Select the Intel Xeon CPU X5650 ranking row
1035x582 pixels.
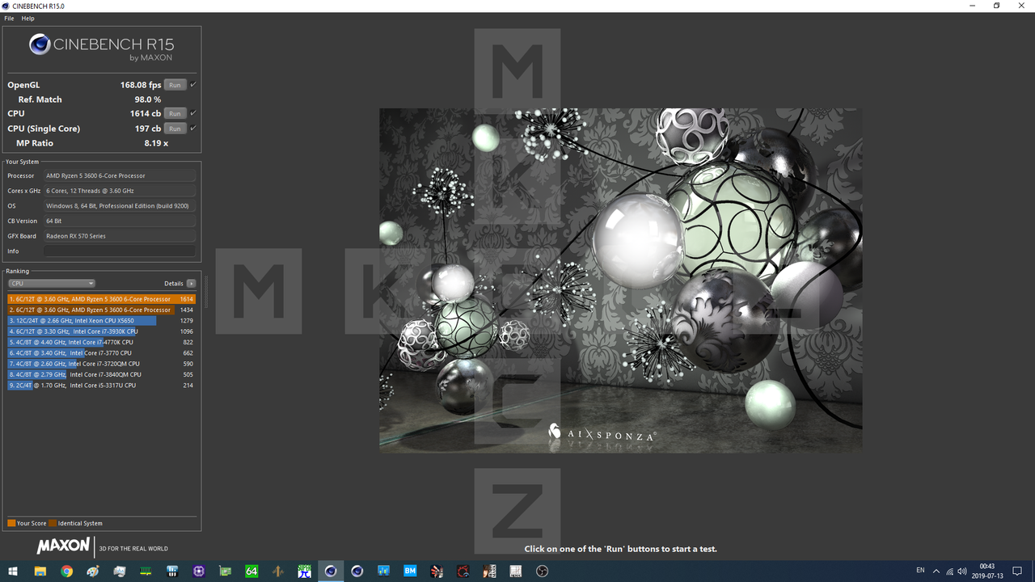(101, 321)
